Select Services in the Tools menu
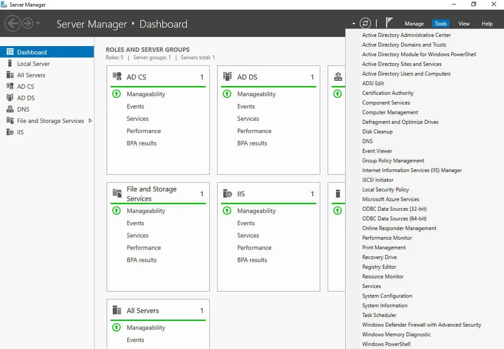Screen dimensions: 504x349 (x=371, y=286)
